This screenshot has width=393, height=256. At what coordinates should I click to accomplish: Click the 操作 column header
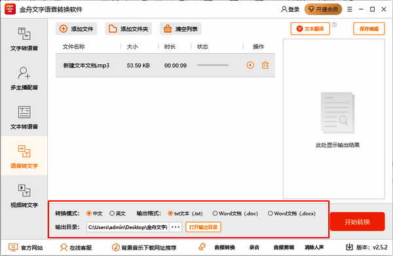[259, 46]
